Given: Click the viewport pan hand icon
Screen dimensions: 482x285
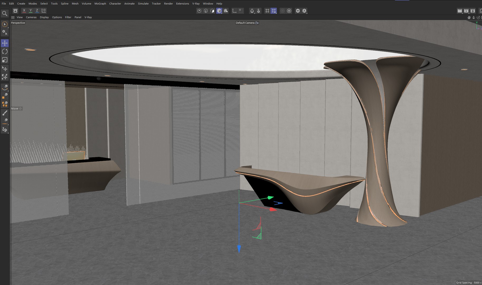Looking at the screenshot, I should (x=469, y=17).
